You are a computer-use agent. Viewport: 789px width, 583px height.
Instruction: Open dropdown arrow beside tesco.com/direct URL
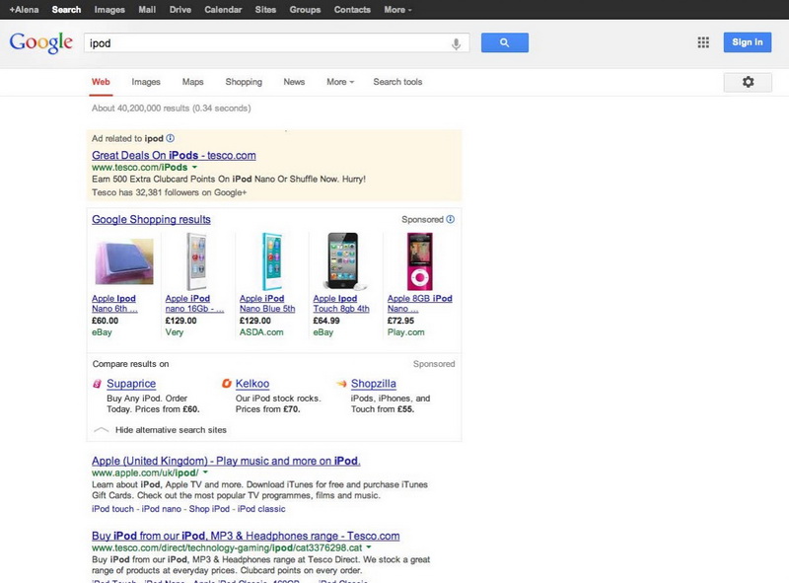pos(368,547)
